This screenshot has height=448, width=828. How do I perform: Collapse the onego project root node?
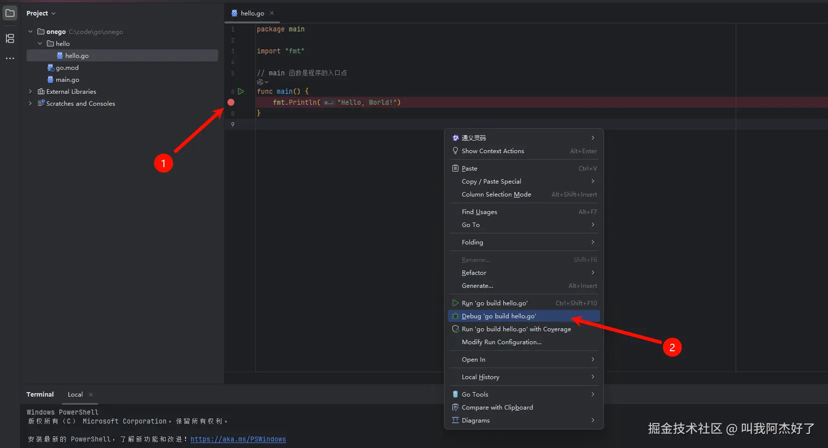coord(30,31)
